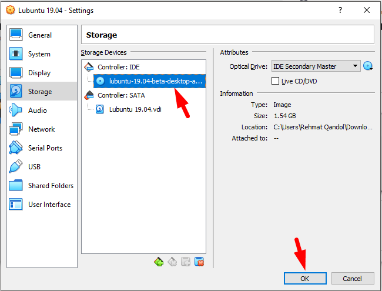
Task: Open the Serial Ports settings page
Action: 45,148
